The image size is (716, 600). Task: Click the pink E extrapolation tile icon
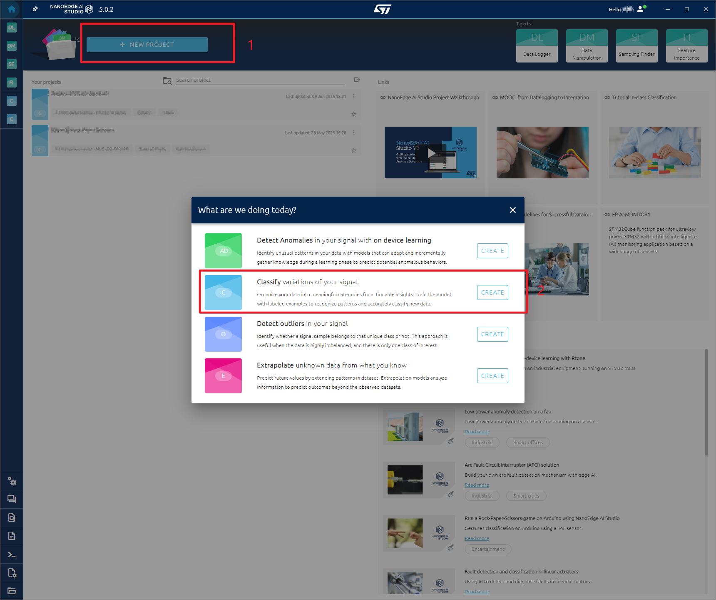223,376
